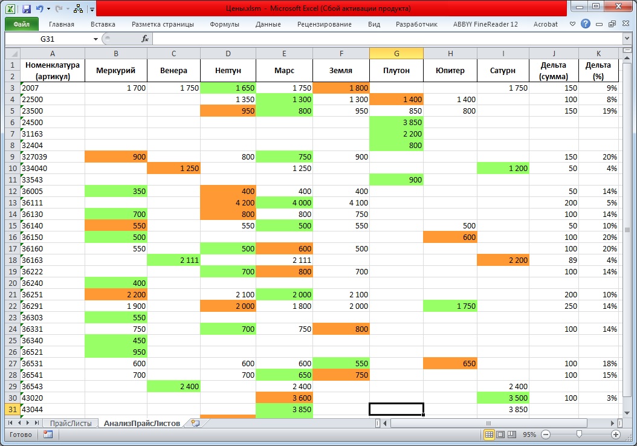
Task: Click the macro recording icon in status bar
Action: click(48, 435)
